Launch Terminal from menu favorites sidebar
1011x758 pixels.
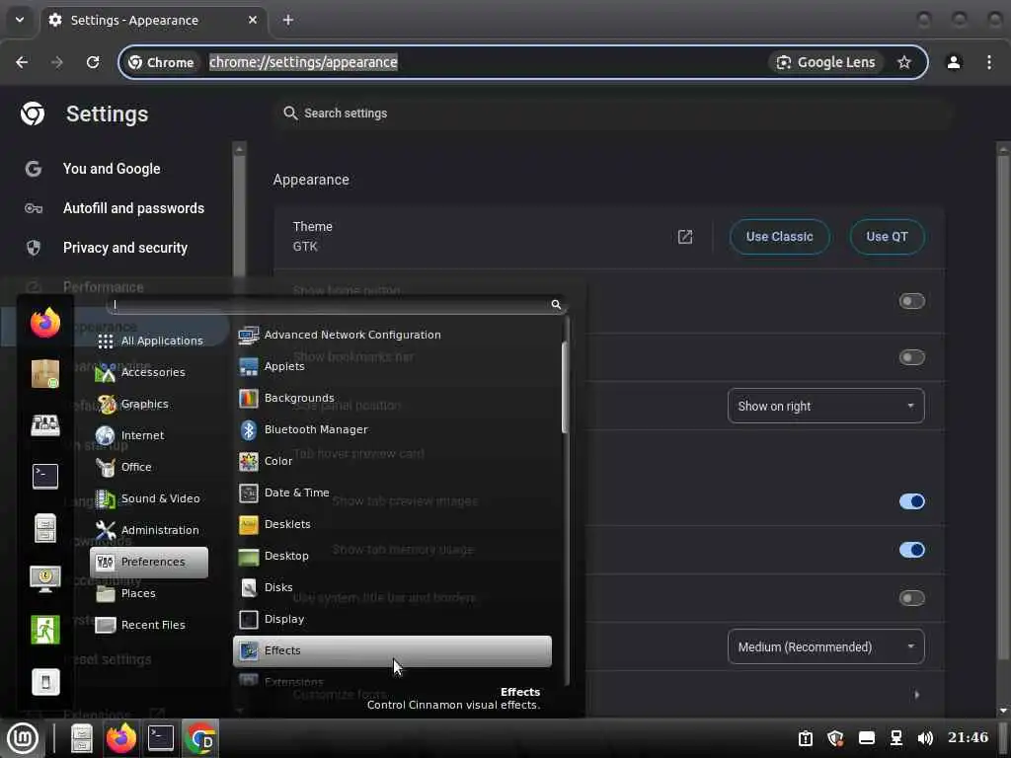coord(45,477)
